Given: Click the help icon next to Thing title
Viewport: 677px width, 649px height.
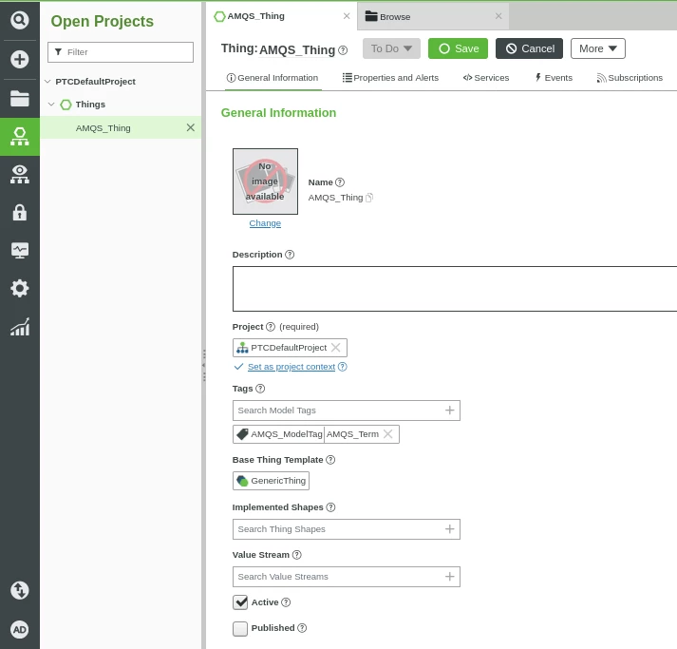Looking at the screenshot, I should click(x=343, y=50).
